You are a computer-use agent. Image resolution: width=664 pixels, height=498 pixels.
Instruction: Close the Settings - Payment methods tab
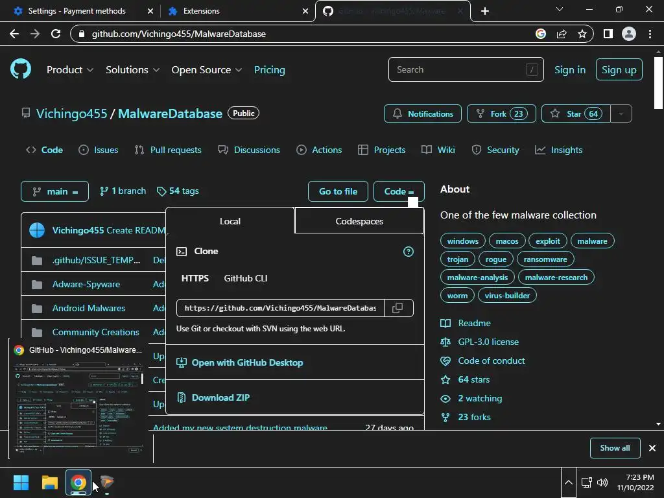pyautogui.click(x=150, y=11)
